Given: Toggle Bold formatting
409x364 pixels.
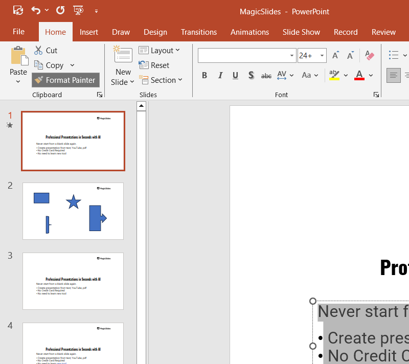Looking at the screenshot, I should click(x=204, y=76).
